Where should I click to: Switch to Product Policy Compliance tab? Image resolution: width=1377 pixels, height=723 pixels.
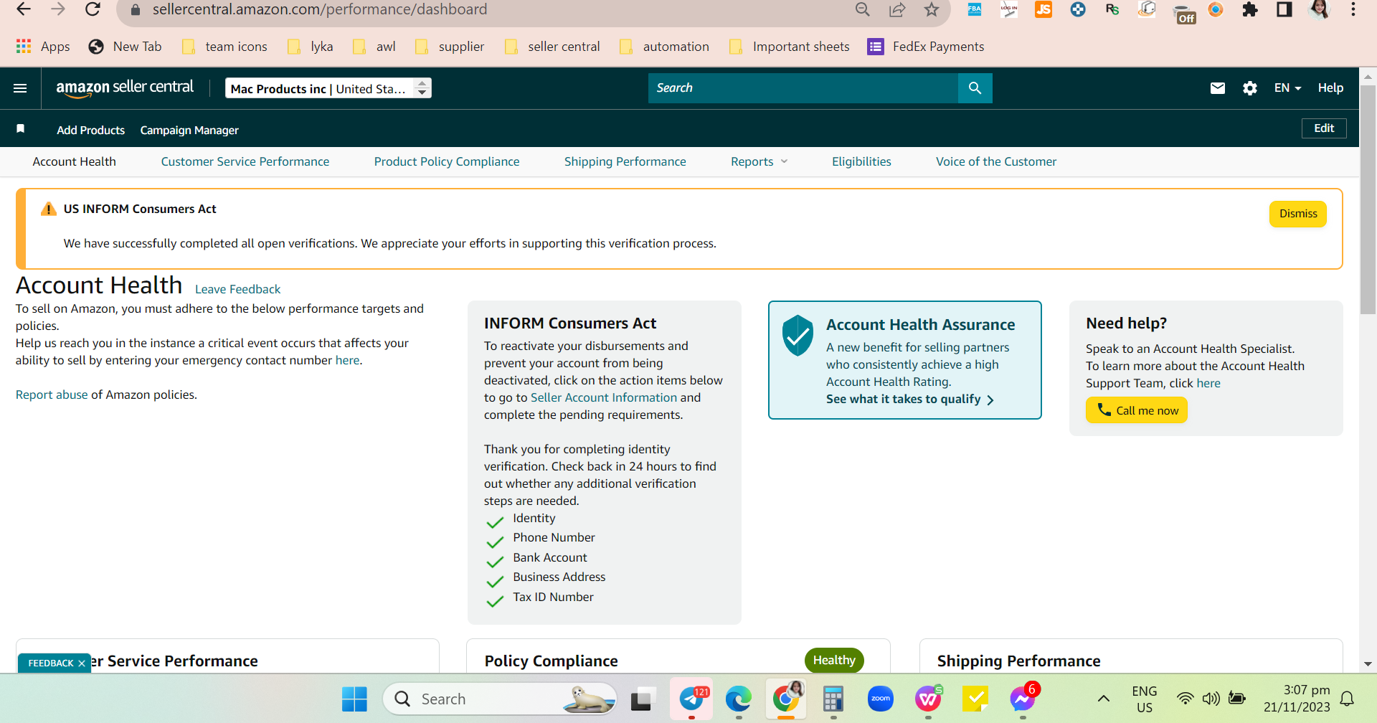tap(447, 162)
